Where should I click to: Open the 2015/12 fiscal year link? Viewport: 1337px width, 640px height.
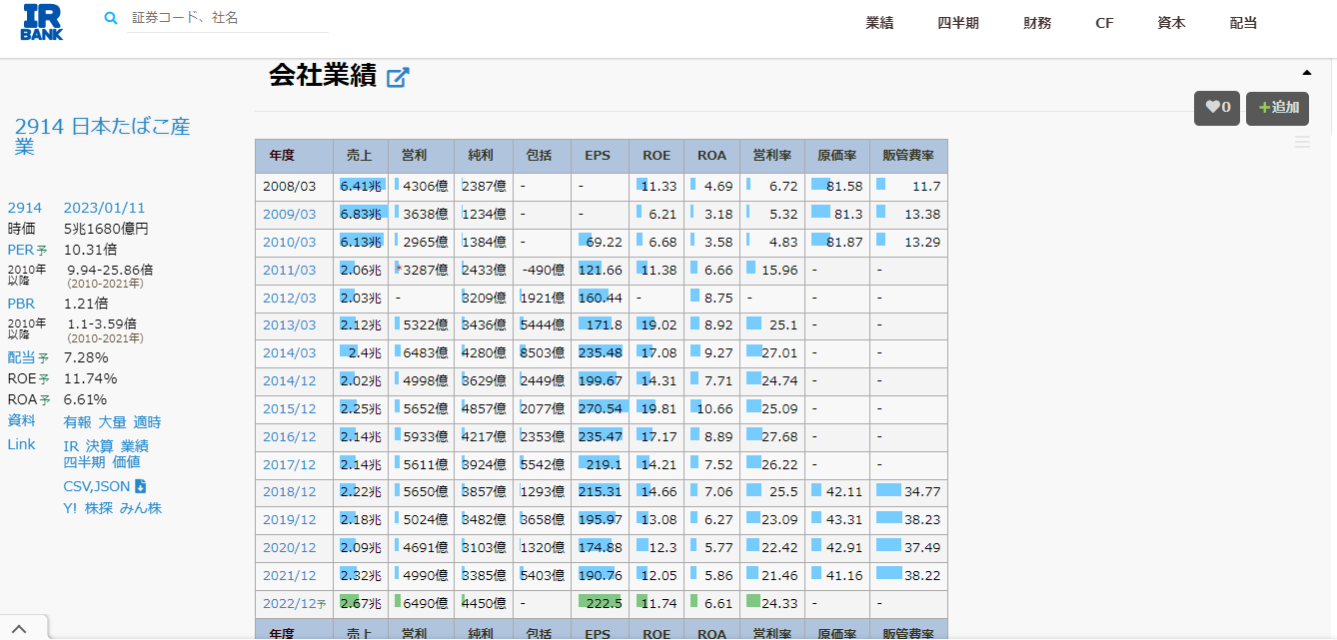click(x=290, y=409)
